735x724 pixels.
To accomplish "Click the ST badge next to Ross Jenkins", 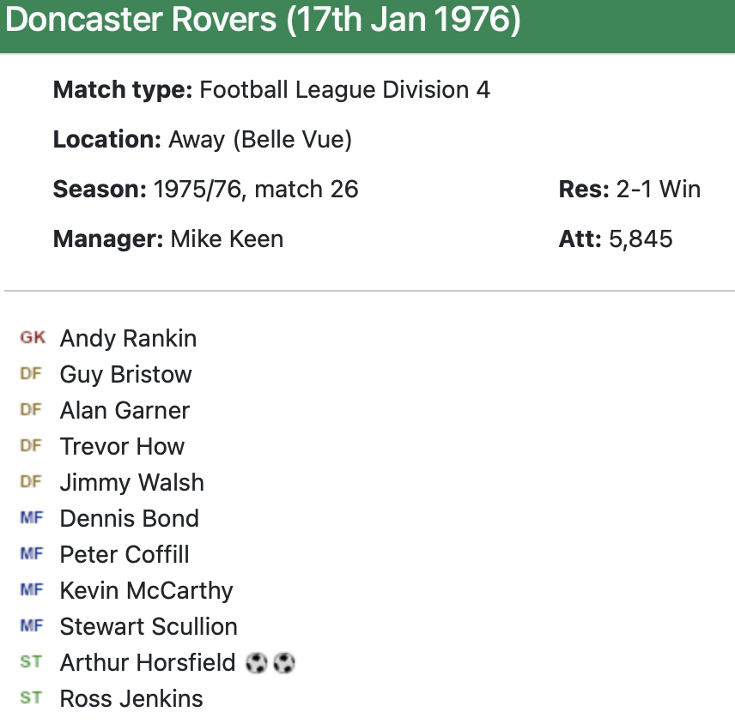I will 31,698.
